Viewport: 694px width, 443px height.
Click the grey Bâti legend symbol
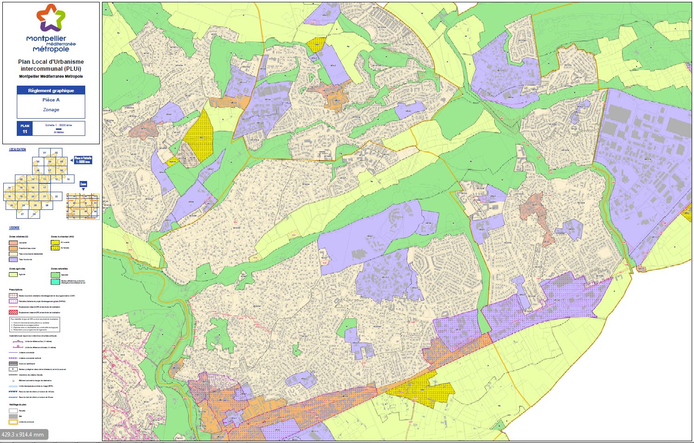[13, 417]
